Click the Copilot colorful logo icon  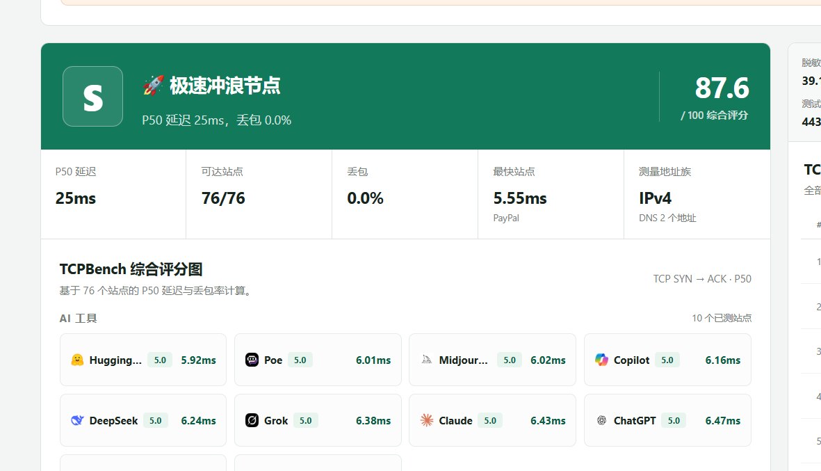pyautogui.click(x=601, y=360)
